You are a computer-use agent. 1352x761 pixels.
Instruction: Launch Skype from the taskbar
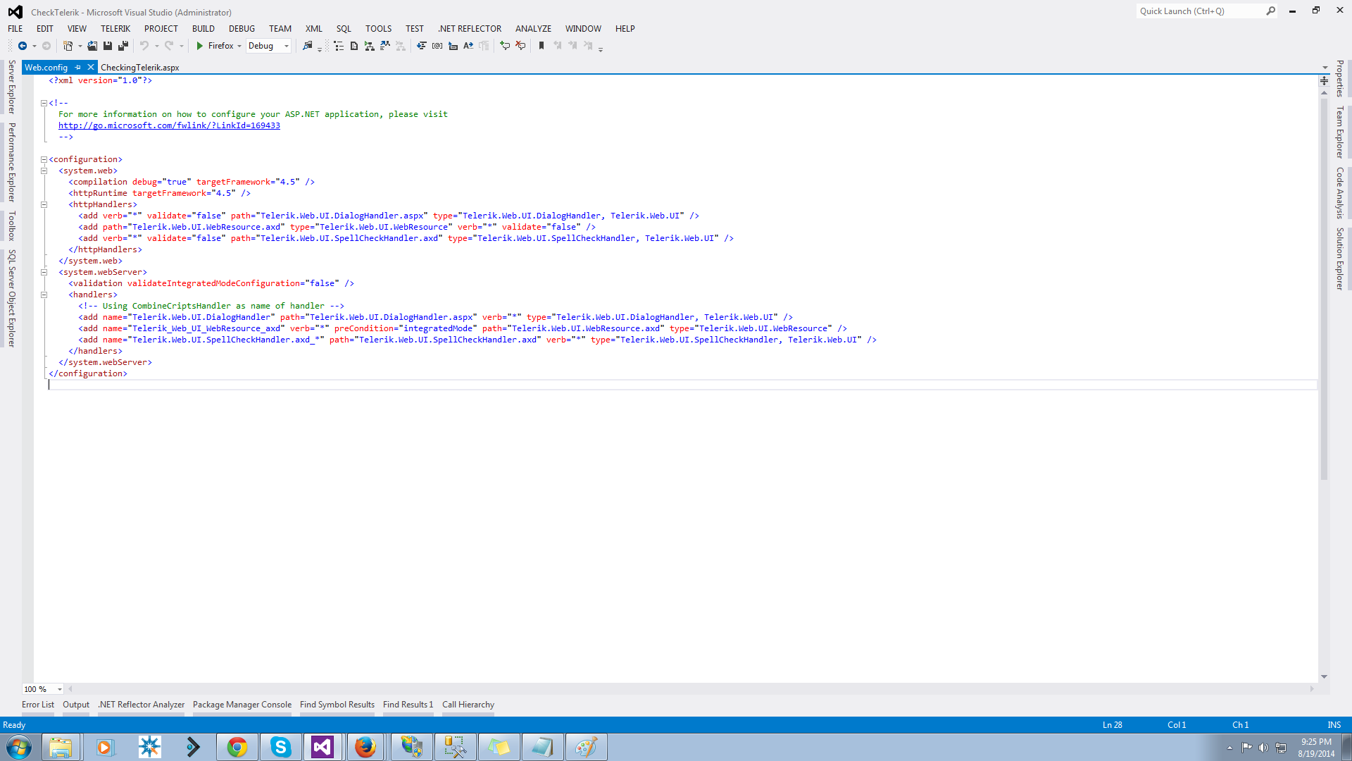[x=280, y=747]
